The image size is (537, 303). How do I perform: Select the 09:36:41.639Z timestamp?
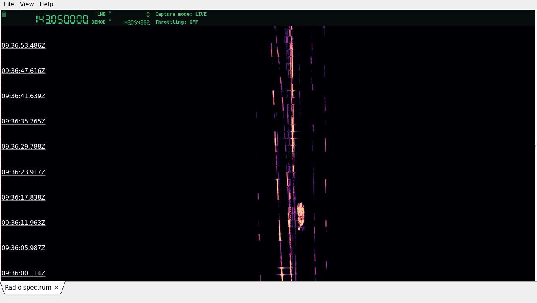click(x=24, y=96)
